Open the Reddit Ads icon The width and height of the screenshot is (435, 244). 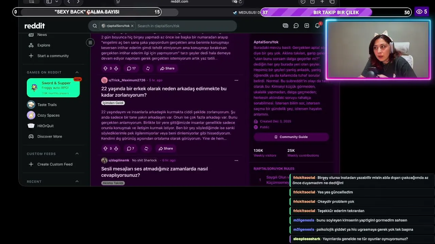pos(285,26)
